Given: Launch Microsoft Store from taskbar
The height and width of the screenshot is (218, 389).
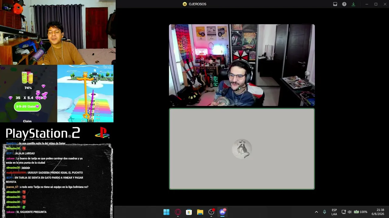Looking at the screenshot, I should (189, 212).
